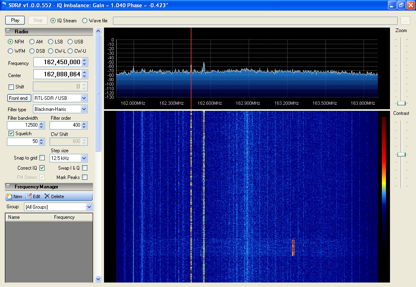Collapse the Radio panel header
Viewport: 416px width, 287px height.
coord(8,32)
